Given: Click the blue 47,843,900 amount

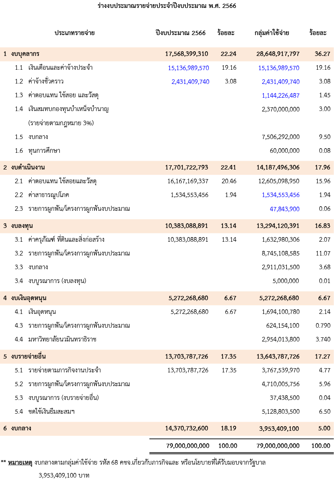Looking at the screenshot, I should pos(284,209).
